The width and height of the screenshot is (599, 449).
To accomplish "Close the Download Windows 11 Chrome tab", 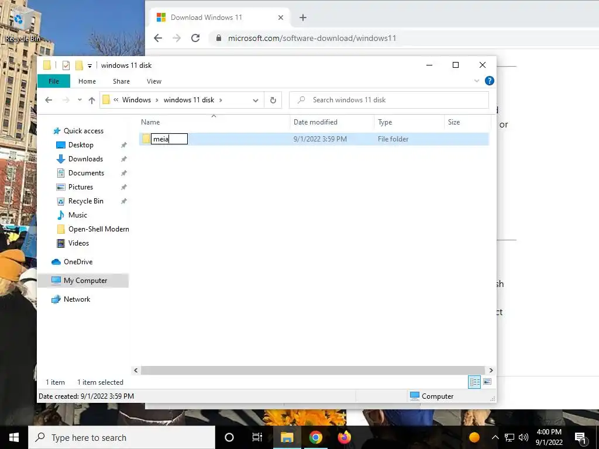I will point(281,18).
